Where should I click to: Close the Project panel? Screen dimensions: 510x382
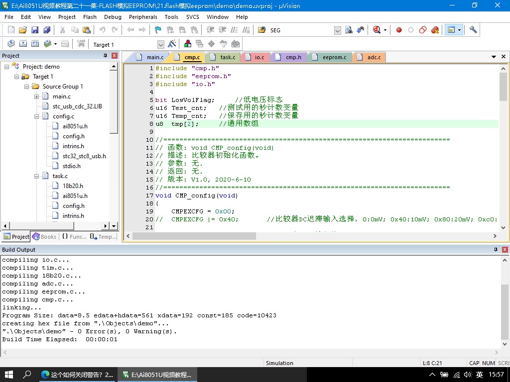pos(114,56)
